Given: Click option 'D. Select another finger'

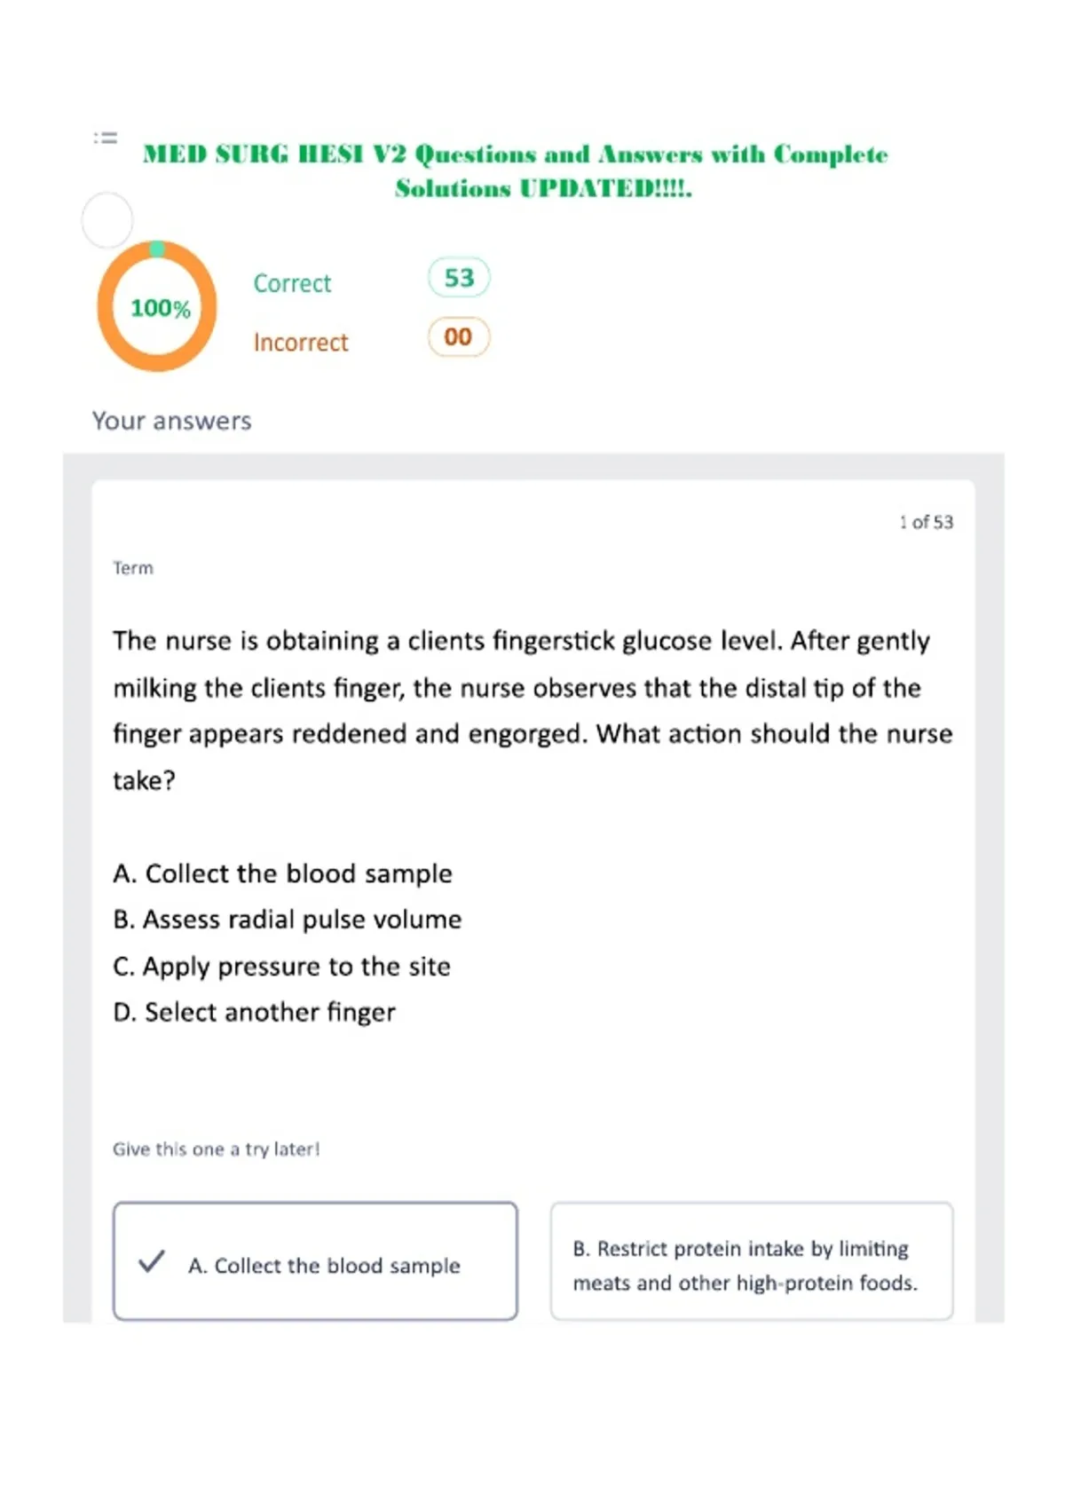Looking at the screenshot, I should click(x=255, y=1012).
